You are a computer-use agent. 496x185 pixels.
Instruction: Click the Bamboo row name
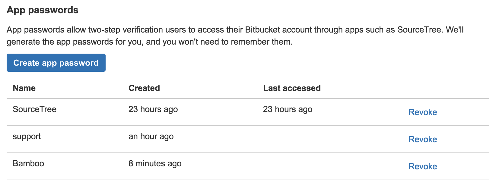(29, 163)
